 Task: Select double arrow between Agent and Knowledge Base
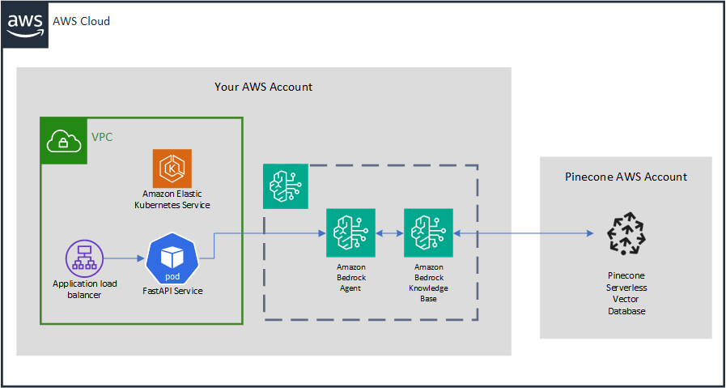tap(389, 233)
